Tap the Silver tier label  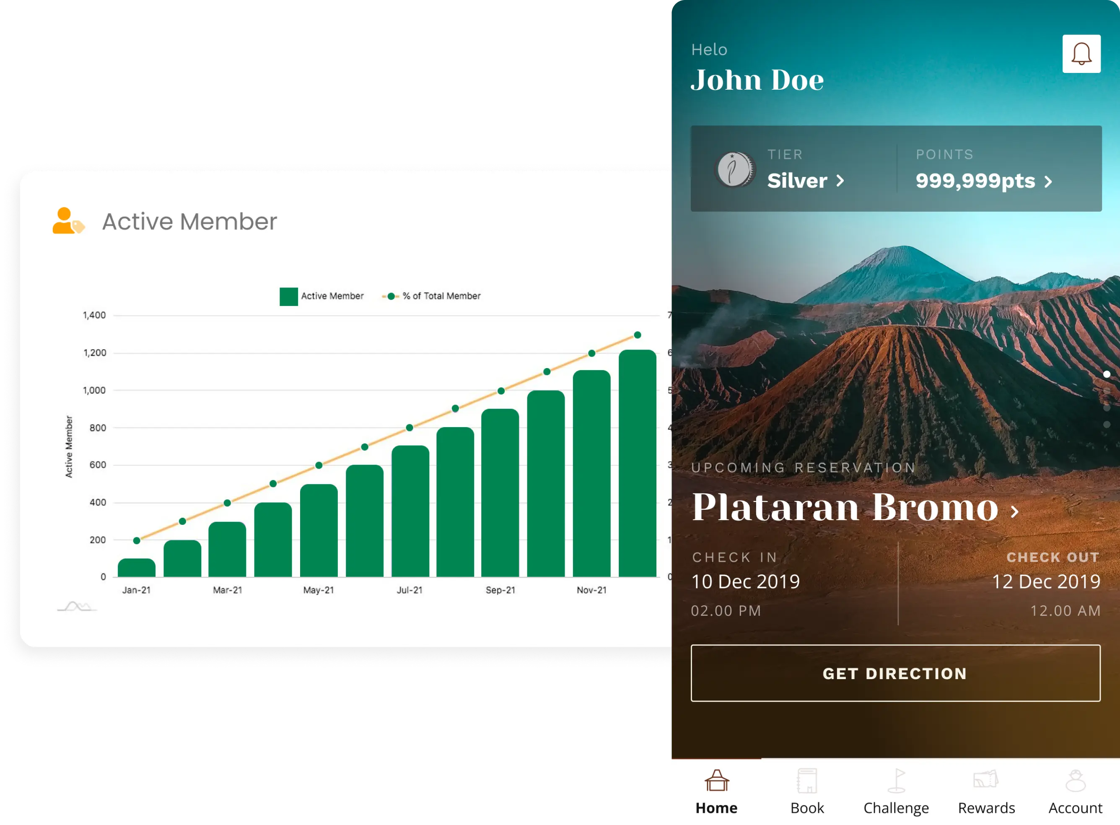[797, 181]
